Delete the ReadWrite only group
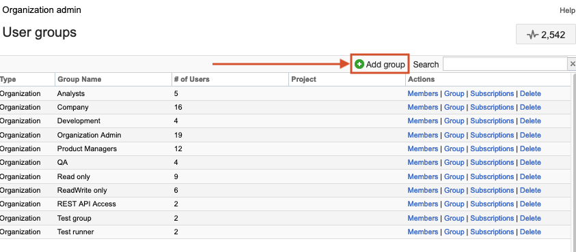This screenshot has height=252, width=576. coord(530,190)
